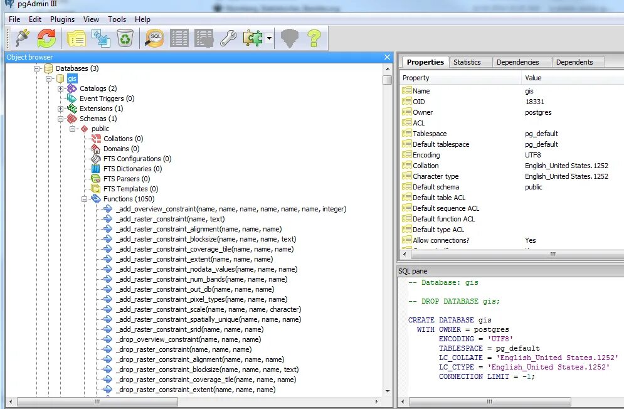
Task: Click Object browser vertical scroll up arrow
Action: click(387, 69)
